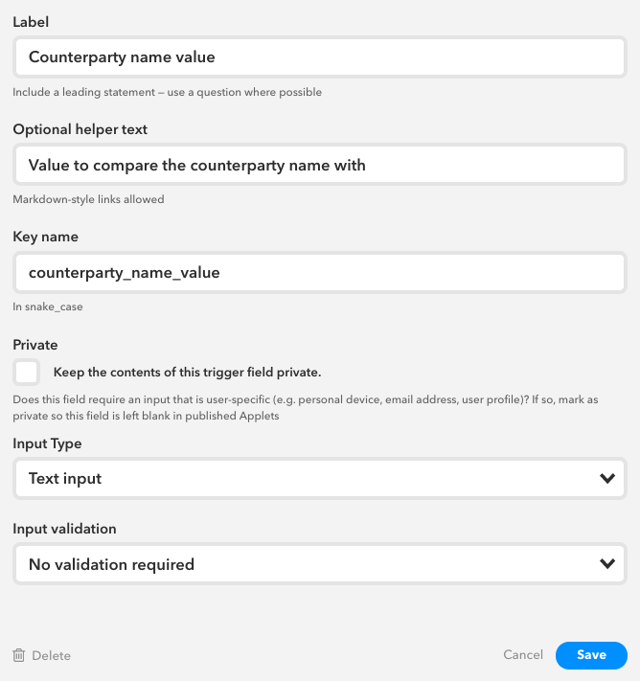Open the Input Type dropdown showing Text input
Viewport: 640px width, 681px height.
[320, 478]
